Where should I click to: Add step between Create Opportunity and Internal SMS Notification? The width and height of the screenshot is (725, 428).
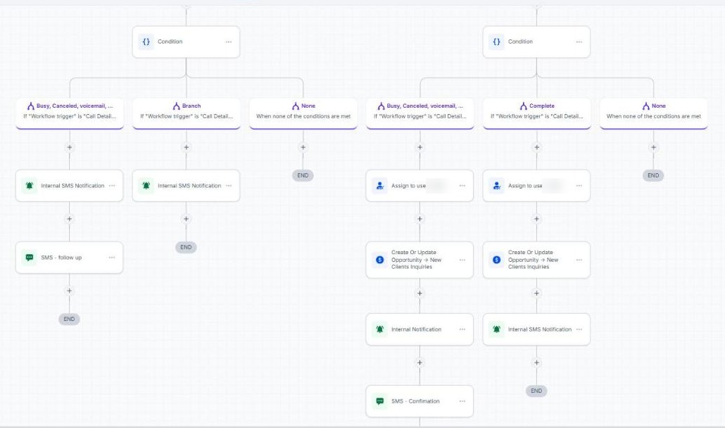(537, 293)
